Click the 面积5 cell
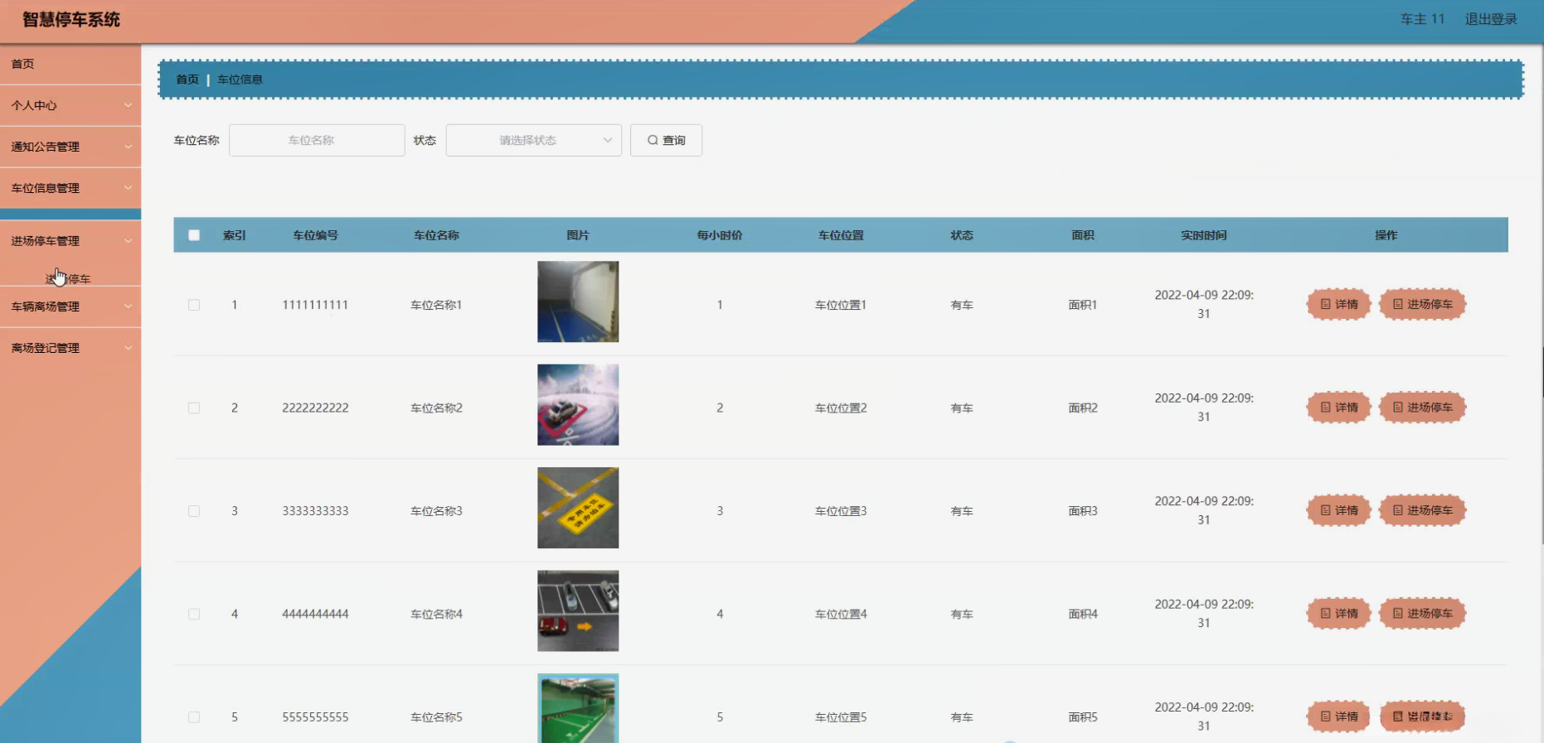This screenshot has height=743, width=1544. click(1083, 717)
